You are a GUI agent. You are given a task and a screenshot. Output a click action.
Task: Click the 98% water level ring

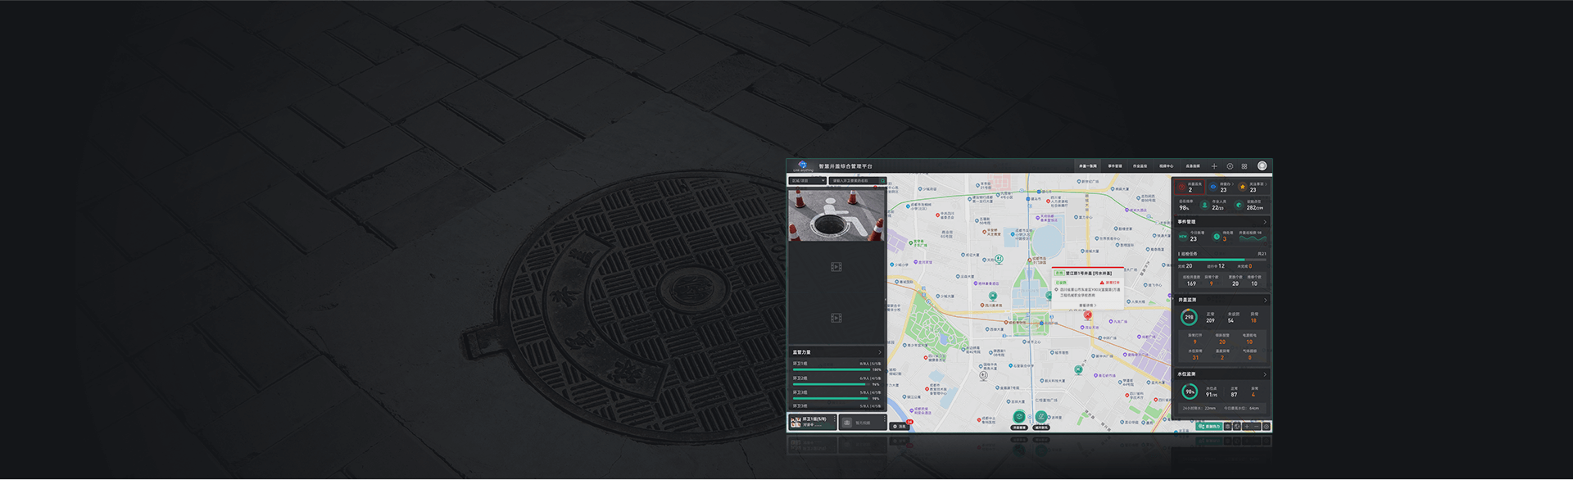(1190, 392)
